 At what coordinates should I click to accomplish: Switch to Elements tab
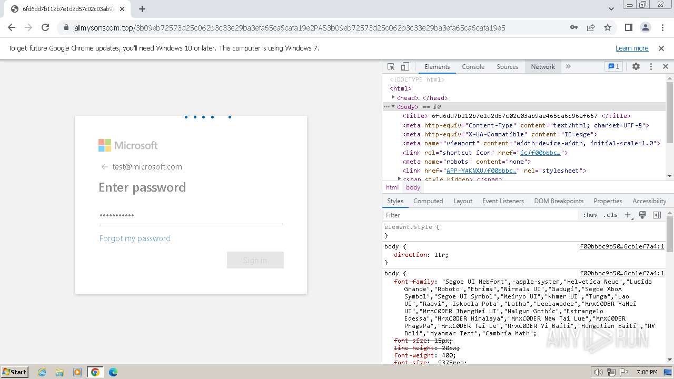[437, 66]
